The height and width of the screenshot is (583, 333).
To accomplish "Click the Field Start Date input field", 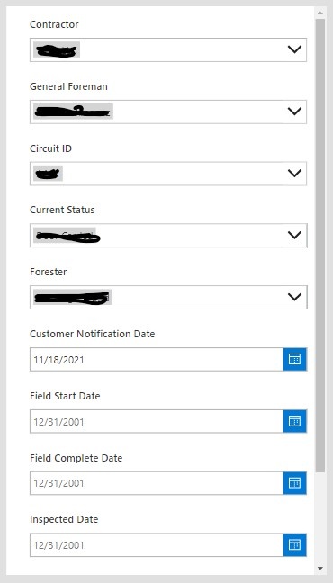I will (x=157, y=421).
